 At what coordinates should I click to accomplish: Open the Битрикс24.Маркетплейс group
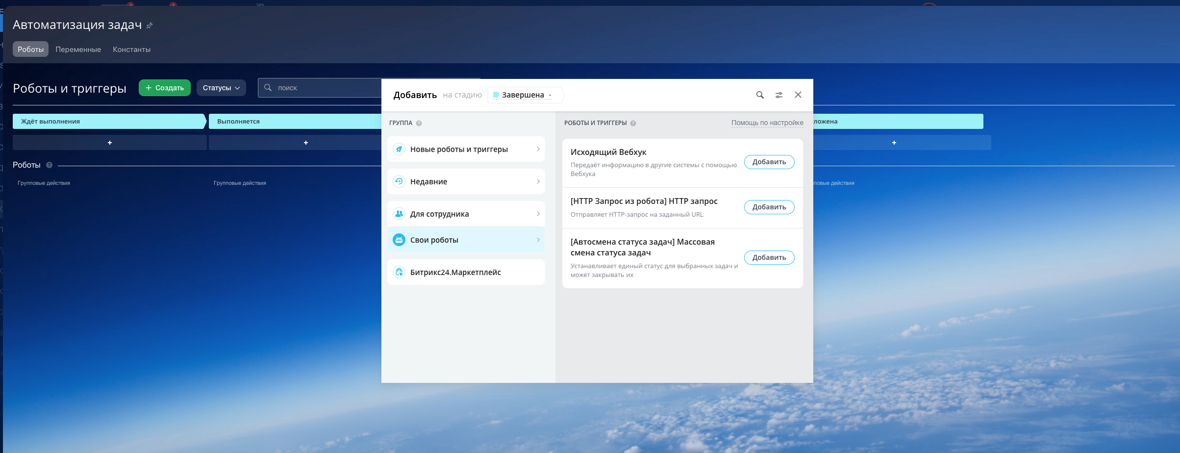[466, 273]
